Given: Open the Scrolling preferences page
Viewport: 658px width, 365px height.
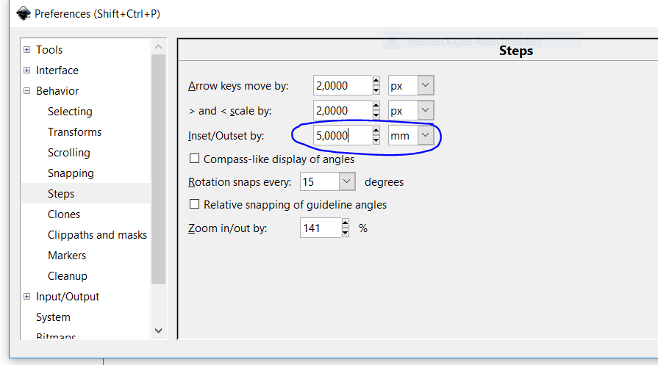Looking at the screenshot, I should tap(69, 152).
